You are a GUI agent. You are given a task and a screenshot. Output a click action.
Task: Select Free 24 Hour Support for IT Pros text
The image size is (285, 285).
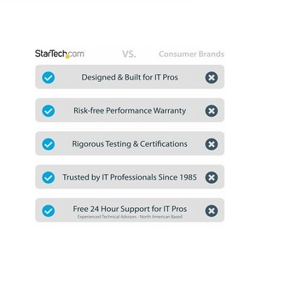[x=130, y=209]
